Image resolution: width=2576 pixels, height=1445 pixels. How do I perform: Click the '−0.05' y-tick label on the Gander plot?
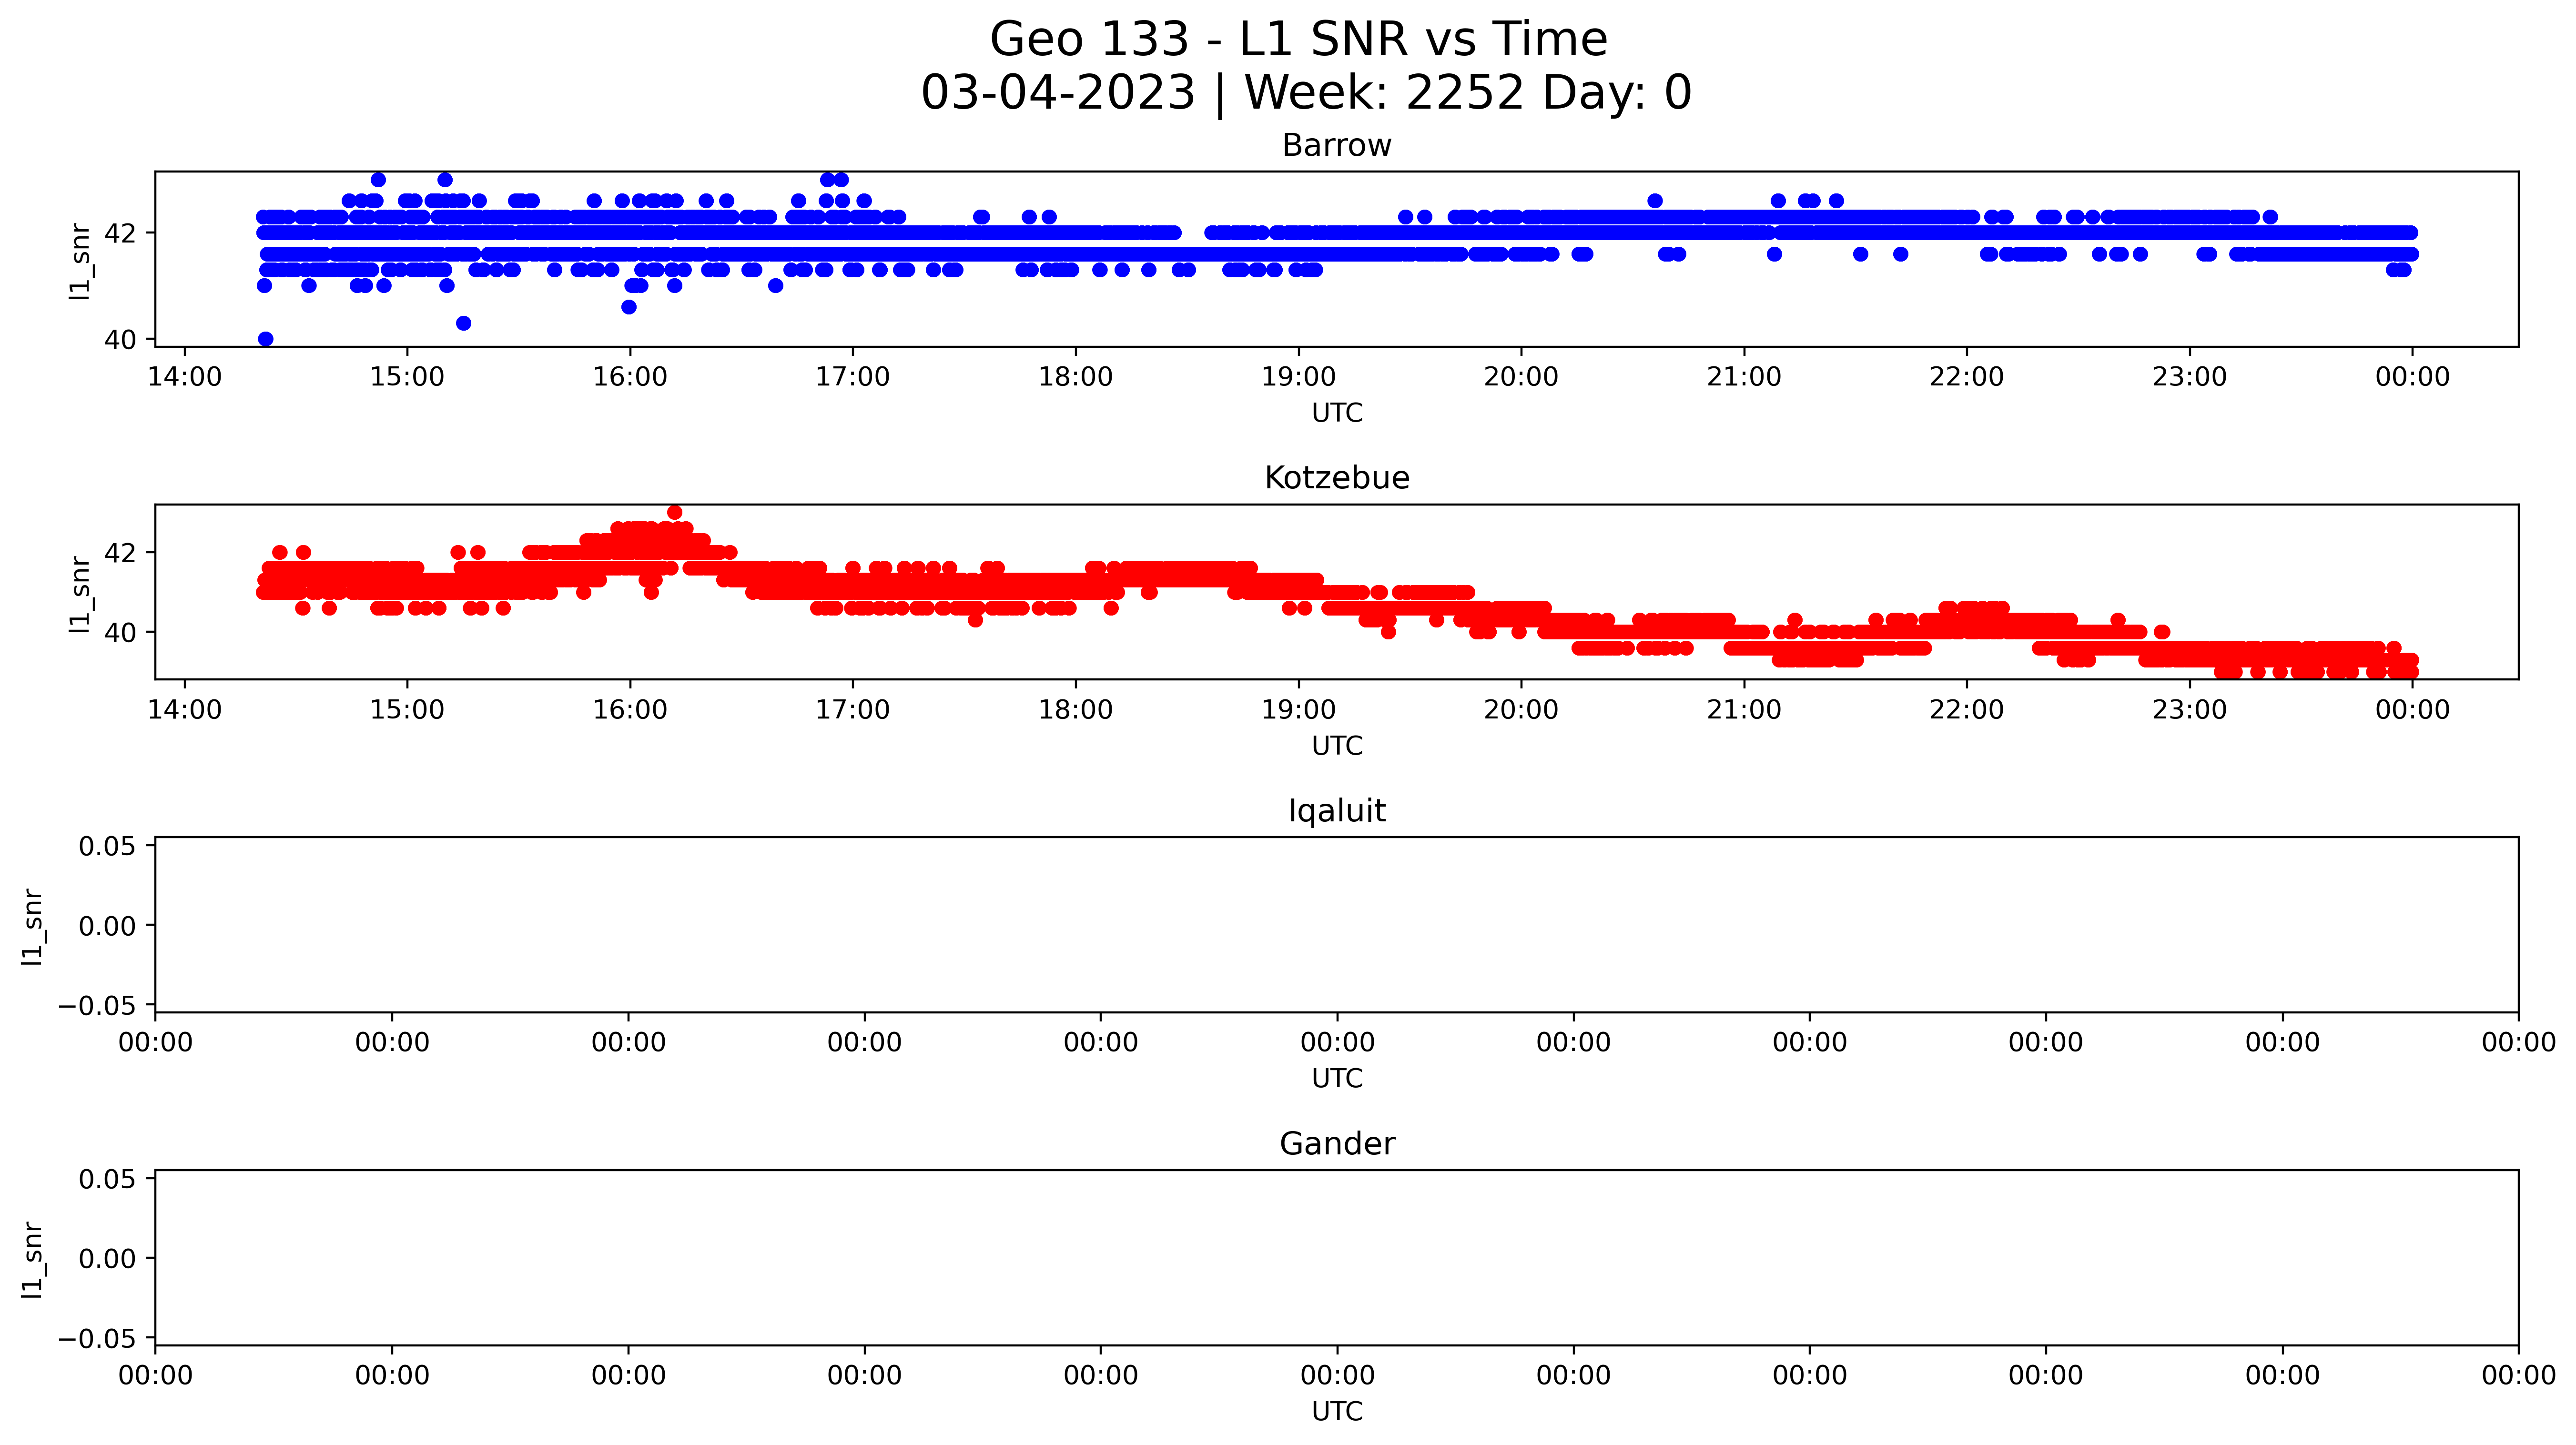[97, 1338]
